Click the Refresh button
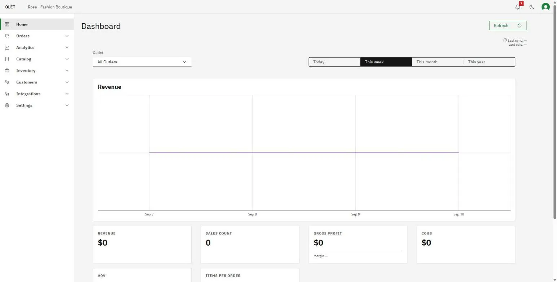557x282 pixels. click(508, 26)
